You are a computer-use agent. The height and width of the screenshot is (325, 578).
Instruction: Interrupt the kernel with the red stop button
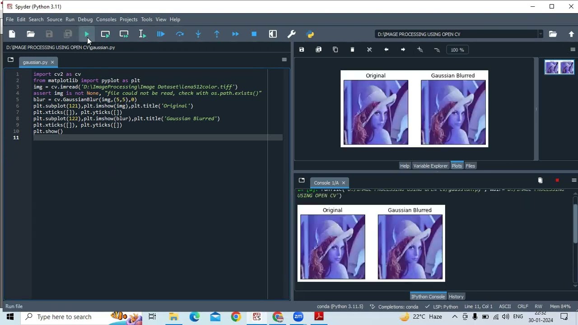[x=557, y=180]
